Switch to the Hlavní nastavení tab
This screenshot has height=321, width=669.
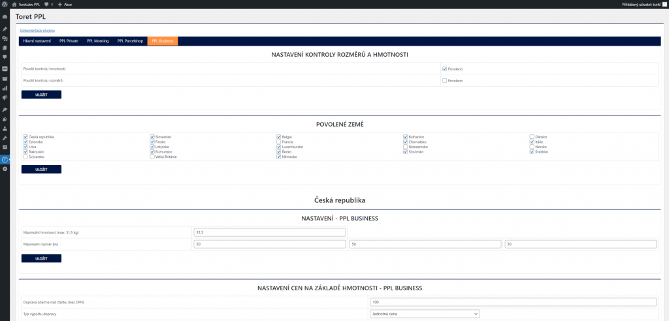click(37, 41)
